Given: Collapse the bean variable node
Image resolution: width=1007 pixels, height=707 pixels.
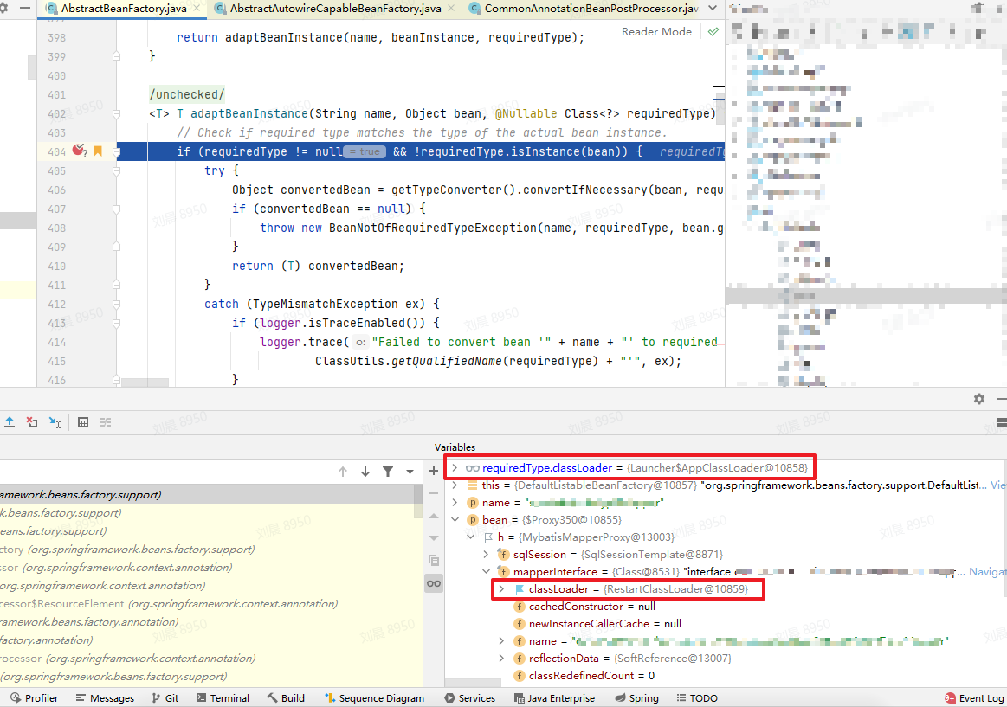Looking at the screenshot, I should (455, 520).
